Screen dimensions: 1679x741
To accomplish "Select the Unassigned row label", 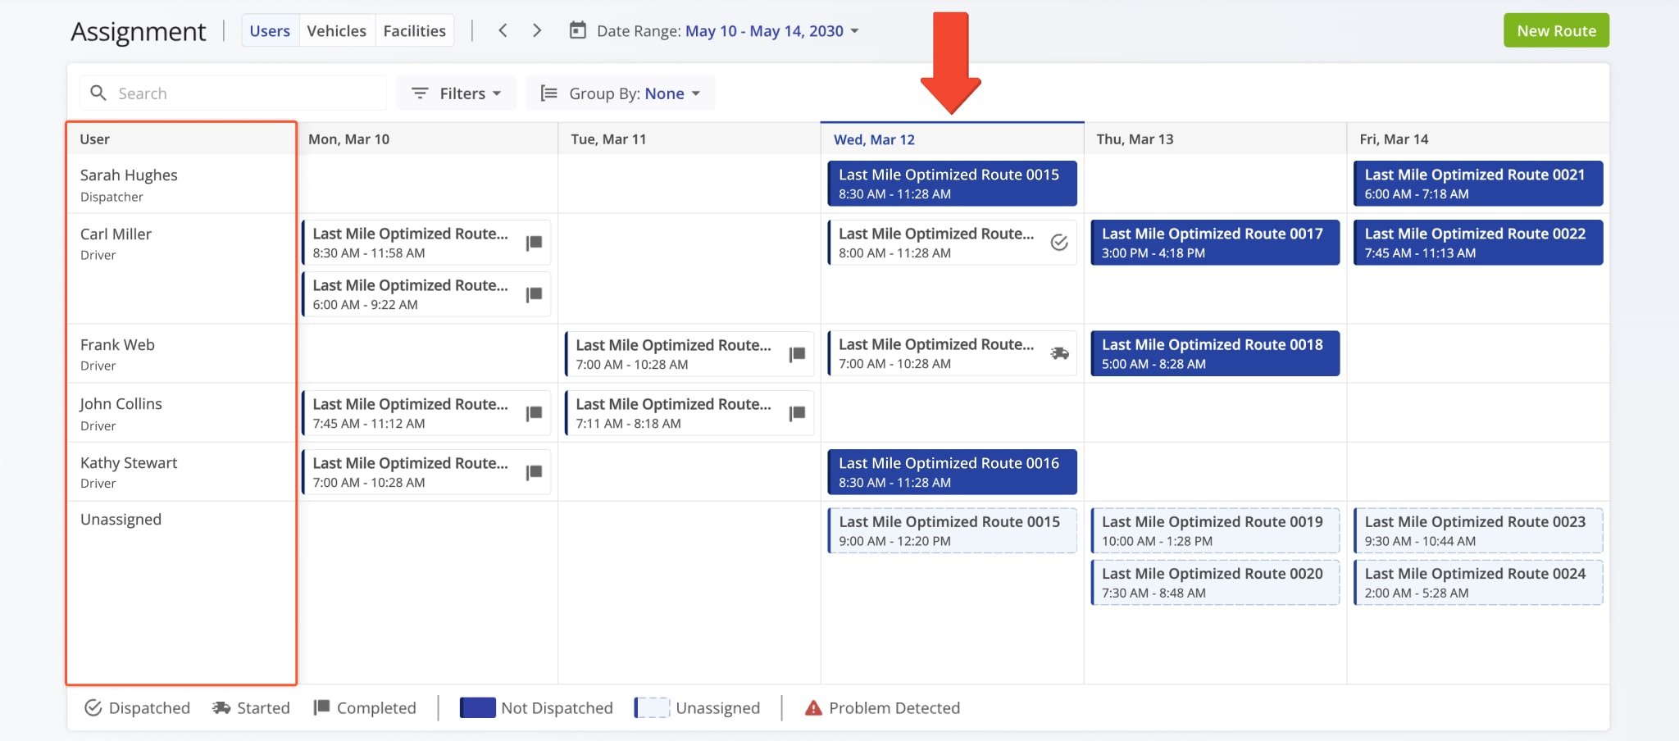I will click(121, 520).
